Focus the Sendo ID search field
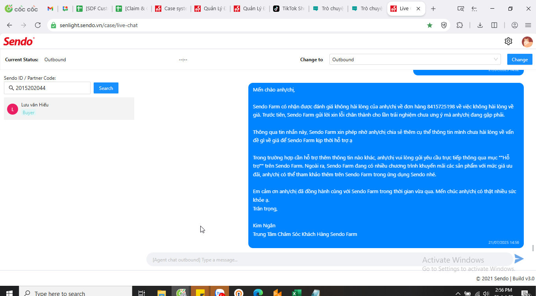536x296 pixels. pyautogui.click(x=47, y=88)
